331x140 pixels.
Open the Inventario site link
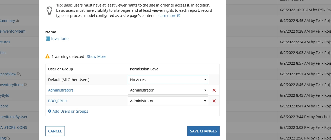tap(60, 39)
